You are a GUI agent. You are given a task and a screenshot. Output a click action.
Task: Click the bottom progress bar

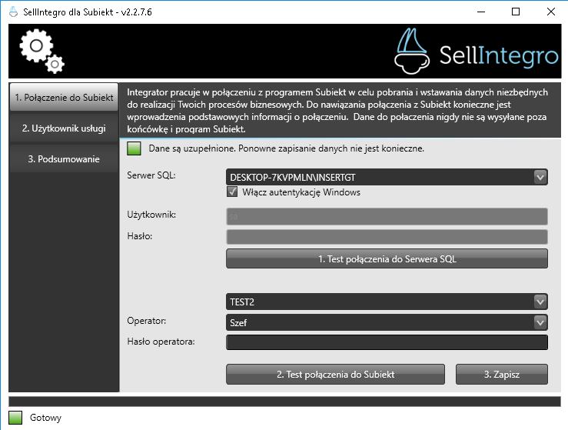284,401
